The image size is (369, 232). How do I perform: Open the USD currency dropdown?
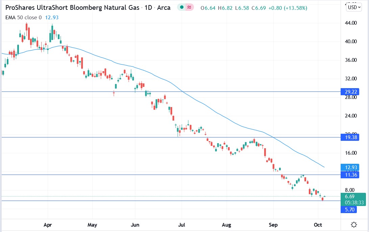(x=354, y=7)
